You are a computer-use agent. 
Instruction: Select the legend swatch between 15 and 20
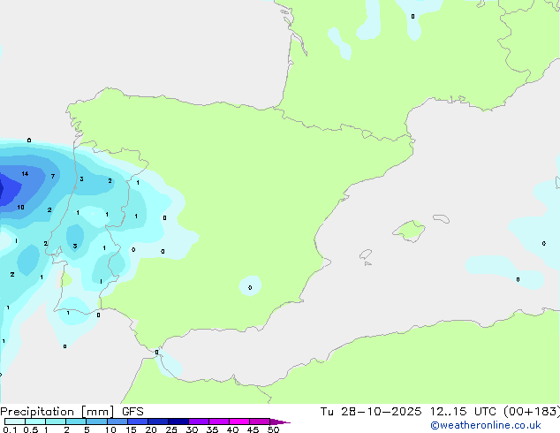[x=138, y=422]
